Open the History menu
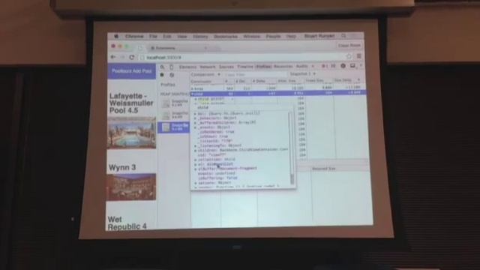The width and height of the screenshot is (480, 270). (x=200, y=37)
